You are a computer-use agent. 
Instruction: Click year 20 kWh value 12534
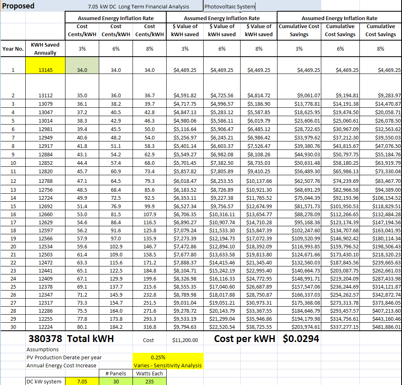45,246
